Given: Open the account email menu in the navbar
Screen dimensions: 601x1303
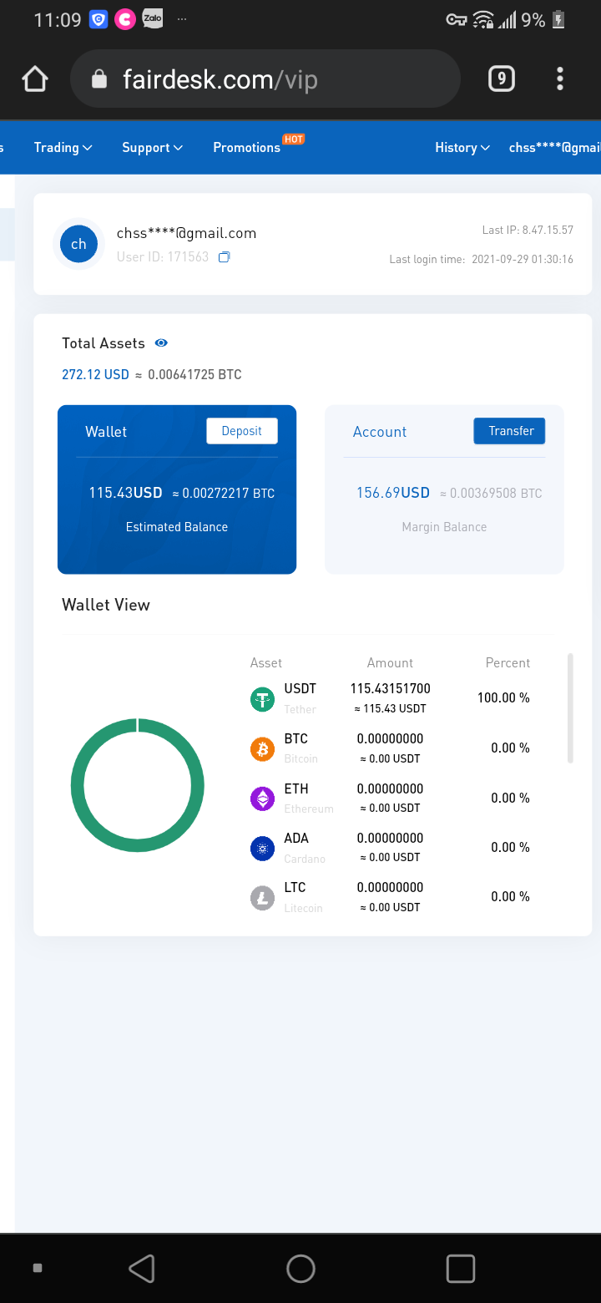Looking at the screenshot, I should coord(554,148).
